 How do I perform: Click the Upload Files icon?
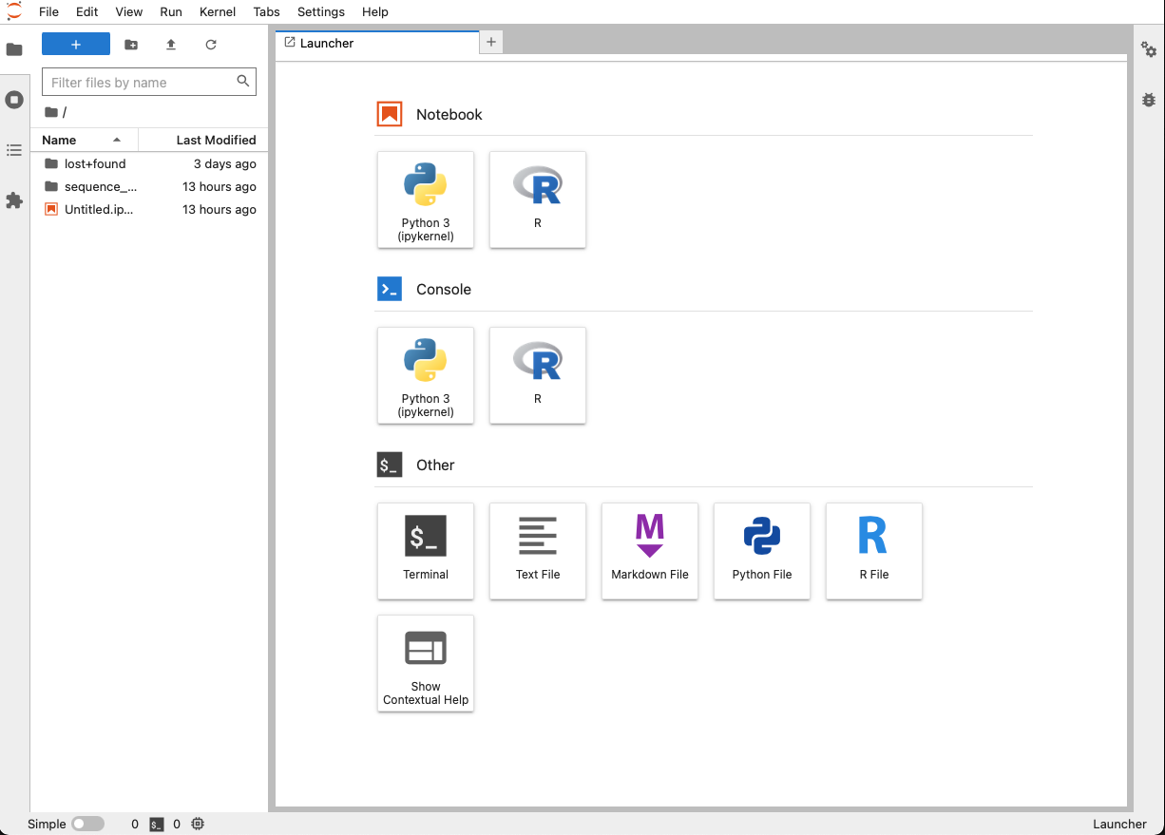171,45
